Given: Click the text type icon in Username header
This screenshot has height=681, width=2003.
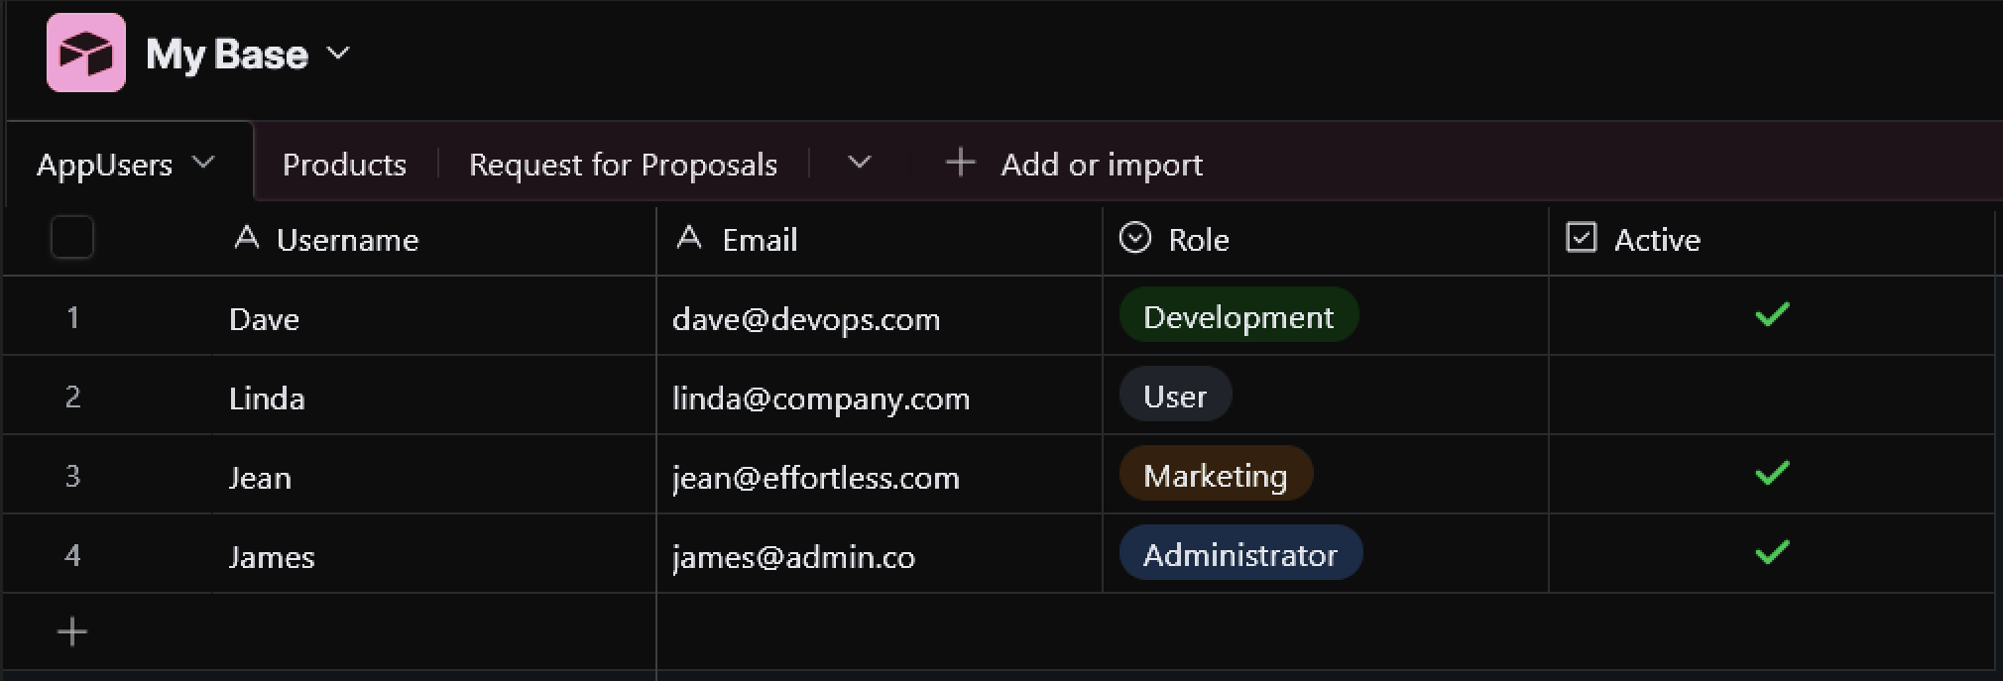Looking at the screenshot, I should pos(246,238).
